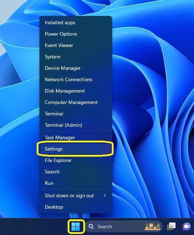Start Terminal from the menu
194x235 pixels.
click(x=76, y=114)
